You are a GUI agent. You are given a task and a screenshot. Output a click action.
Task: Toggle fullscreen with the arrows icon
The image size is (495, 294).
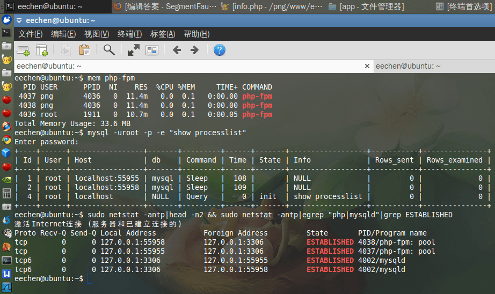pyautogui.click(x=133, y=50)
